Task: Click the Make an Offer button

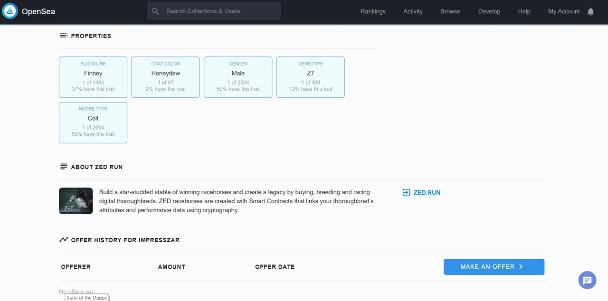Action: (x=494, y=267)
